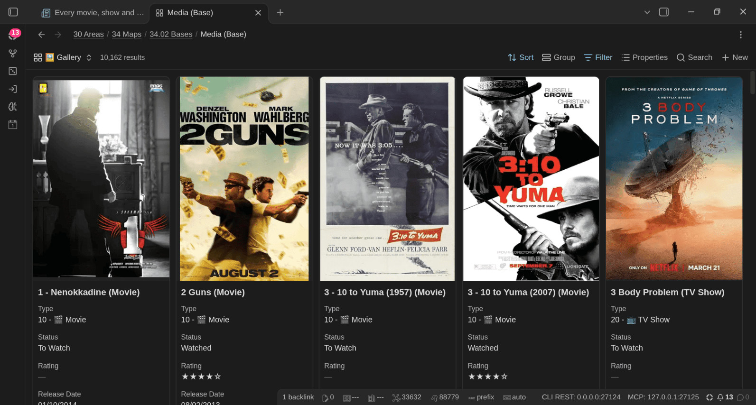
Task: Click the 1 backlink status bar item
Action: pyautogui.click(x=298, y=397)
